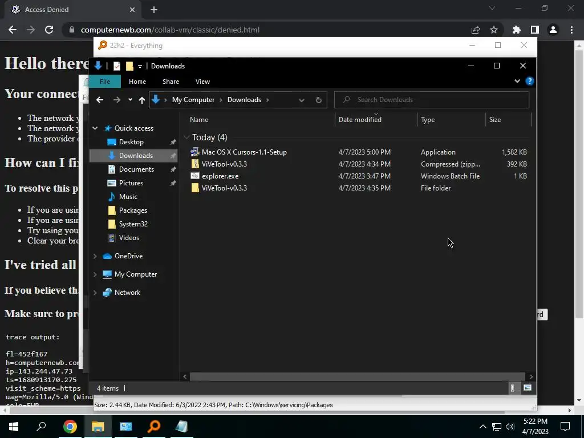584x438 pixels.
Task: Go up one folder level
Action: click(x=141, y=100)
